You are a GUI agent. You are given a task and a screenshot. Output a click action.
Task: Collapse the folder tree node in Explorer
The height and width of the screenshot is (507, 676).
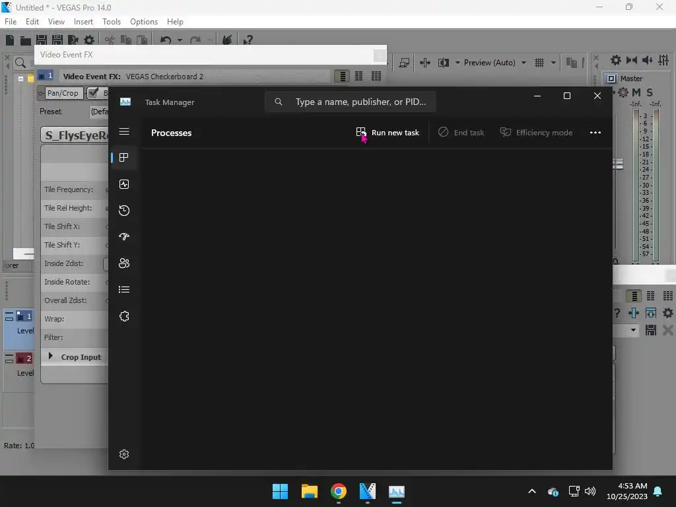click(x=20, y=79)
